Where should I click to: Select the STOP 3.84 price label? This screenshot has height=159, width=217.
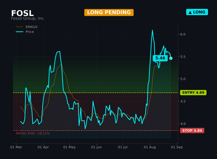(x=192, y=130)
